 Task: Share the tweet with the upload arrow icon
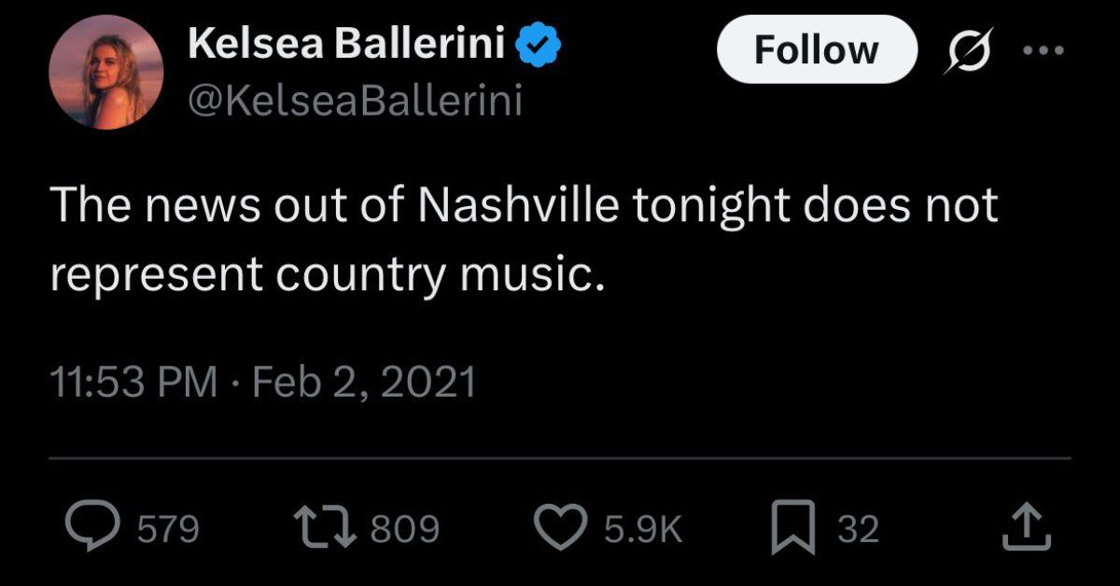tap(1027, 527)
